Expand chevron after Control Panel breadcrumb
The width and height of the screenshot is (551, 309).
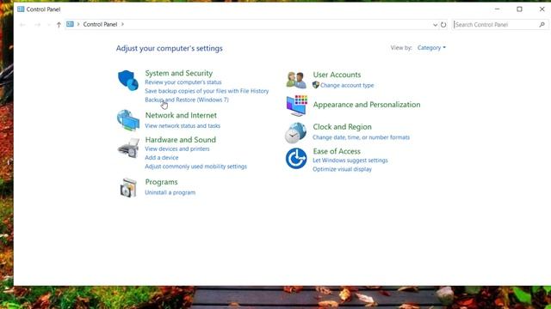[x=122, y=24]
